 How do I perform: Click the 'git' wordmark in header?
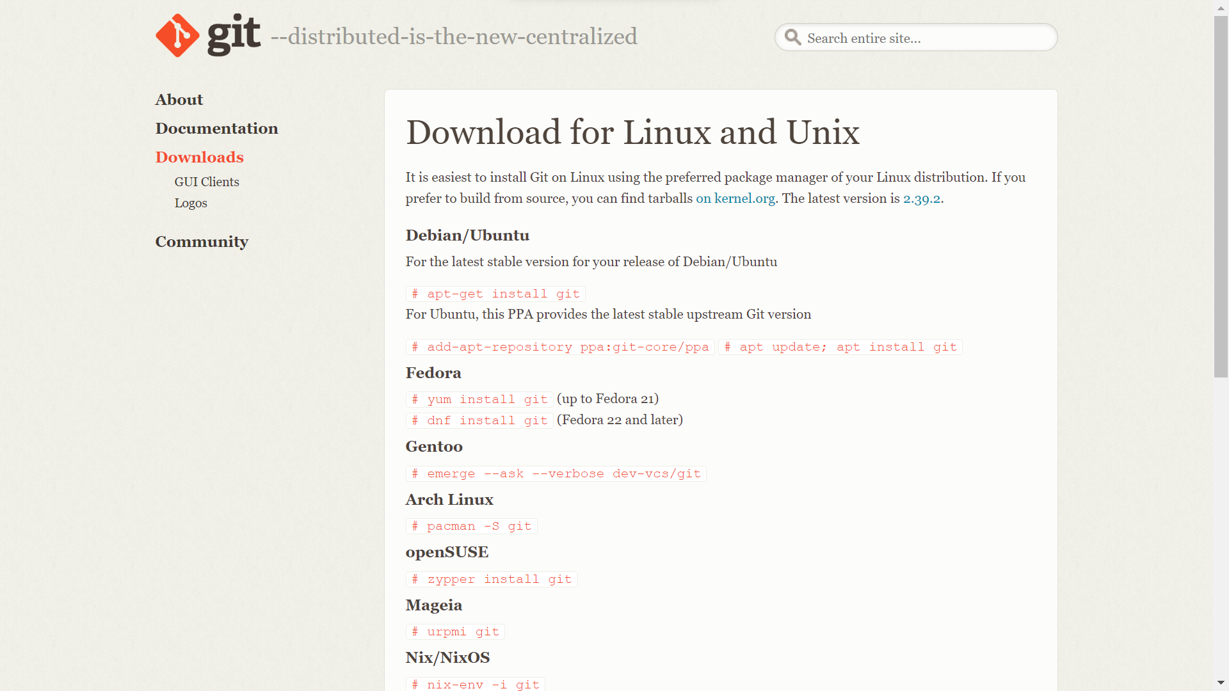(234, 35)
